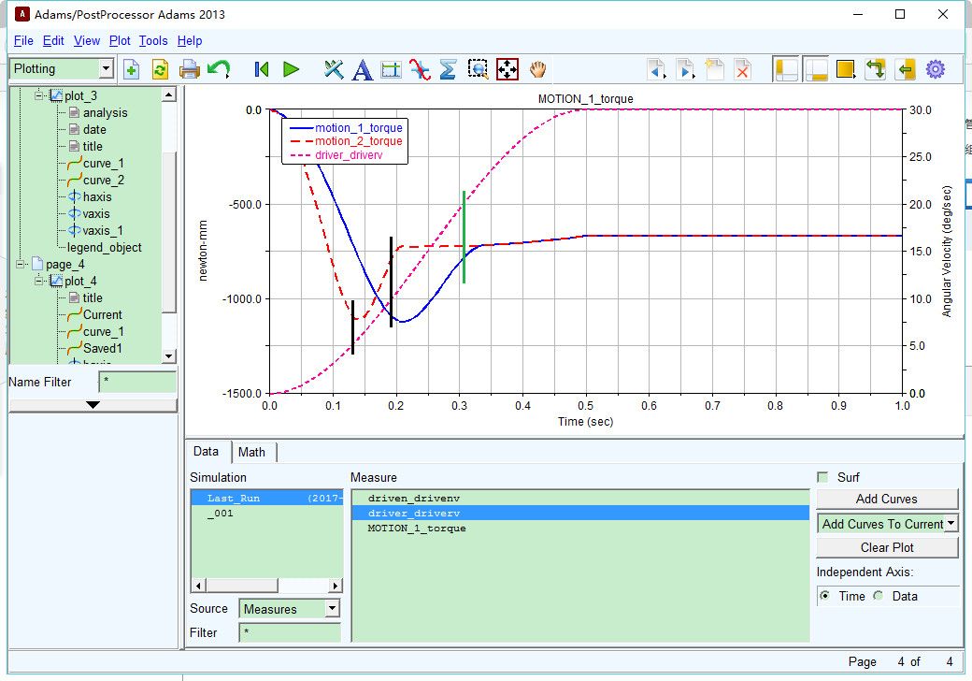
Task: Click the Add Curves button
Action: 887,500
